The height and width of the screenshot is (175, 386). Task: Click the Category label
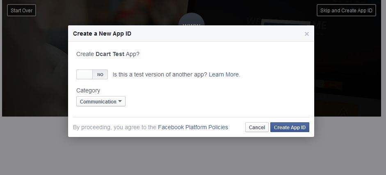coord(88,90)
